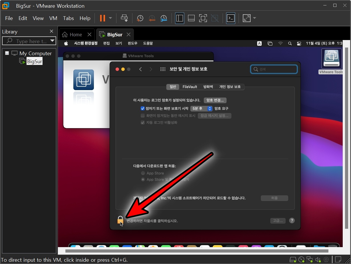Click the screen mirroring menu bar icon
The image size is (351, 264).
tap(270, 43)
